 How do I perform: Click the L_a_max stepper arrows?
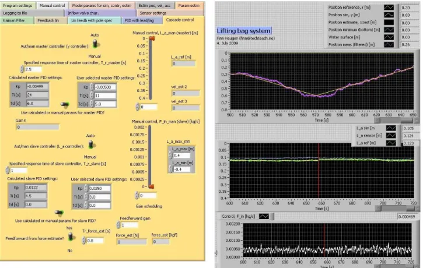click(x=170, y=156)
